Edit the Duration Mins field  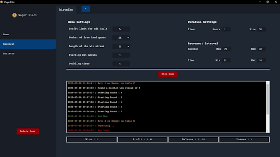tap(262, 30)
